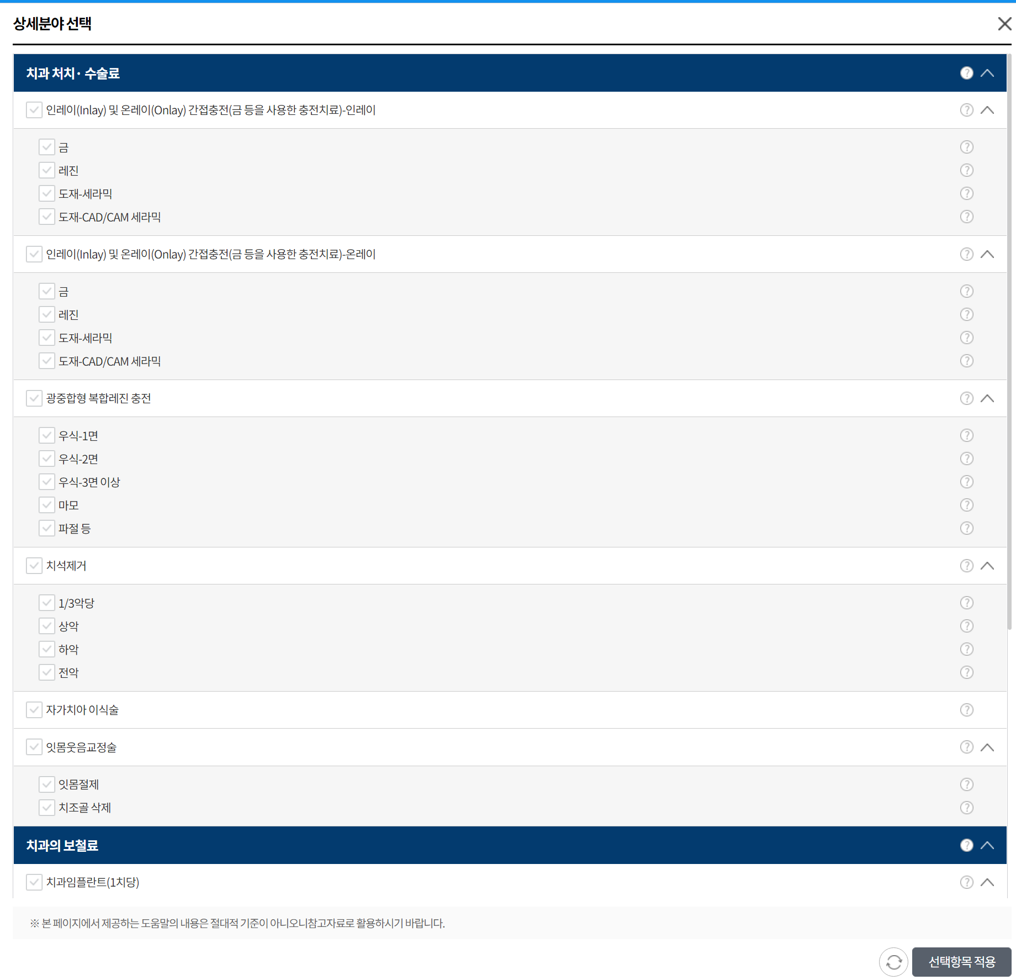Collapse the 치과 처치·수술료 section
This screenshot has height=980, width=1016.
[987, 73]
